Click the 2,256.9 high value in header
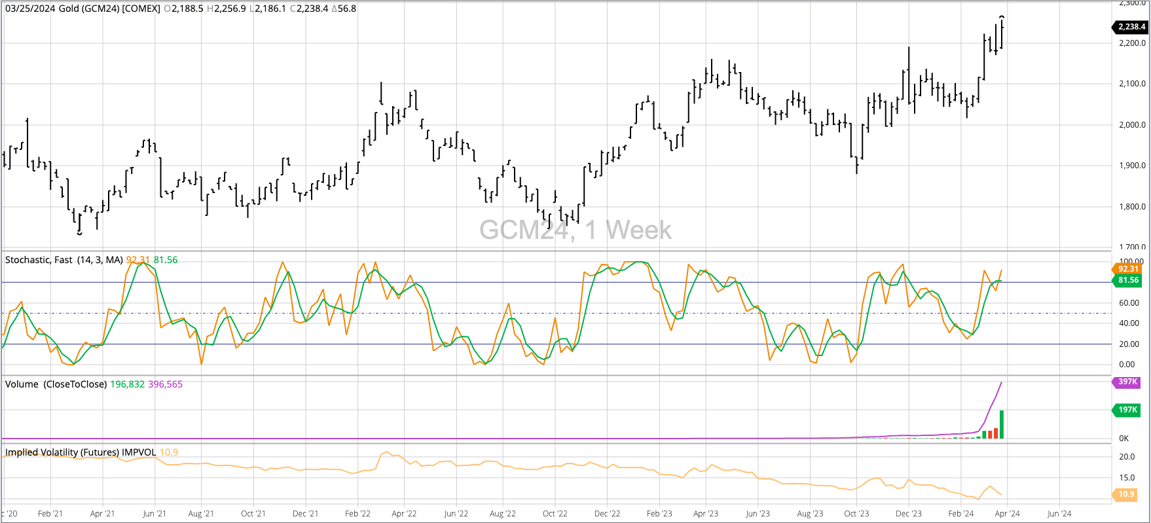The height and width of the screenshot is (523, 1151). click(x=230, y=9)
